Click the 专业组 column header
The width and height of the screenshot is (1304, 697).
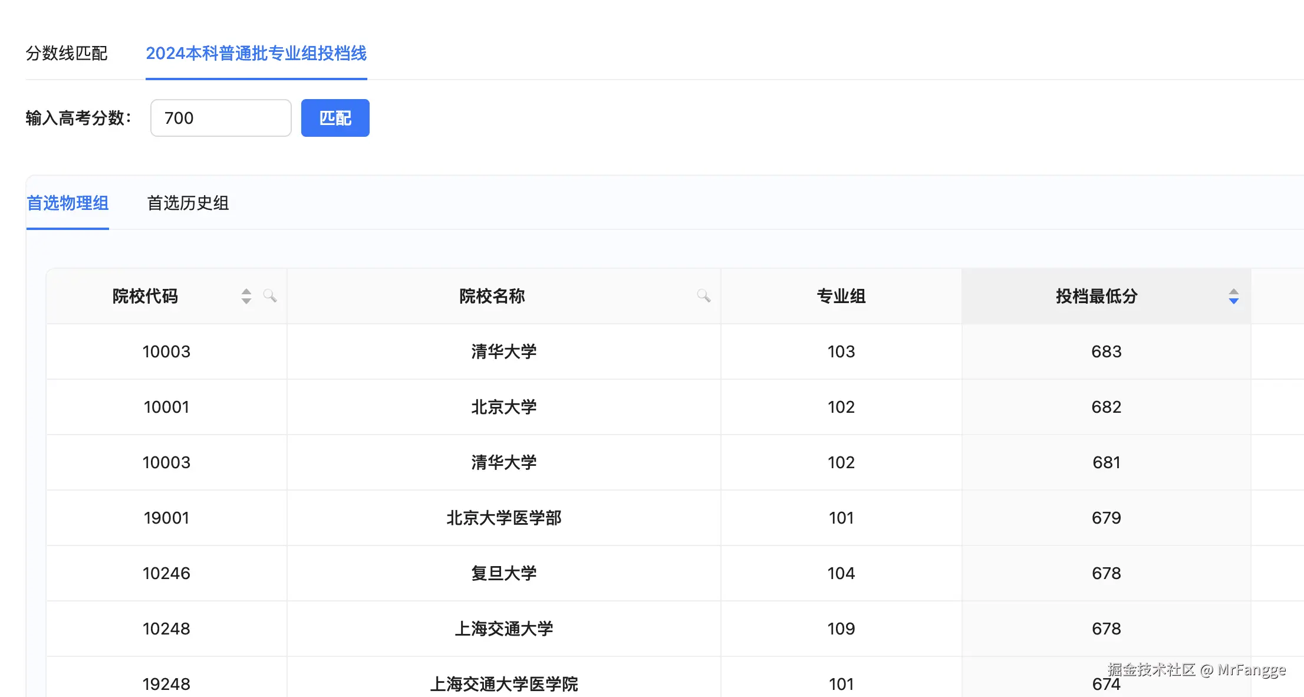pos(841,296)
